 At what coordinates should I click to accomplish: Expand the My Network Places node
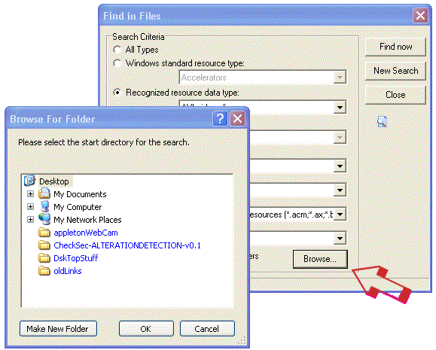tap(31, 219)
